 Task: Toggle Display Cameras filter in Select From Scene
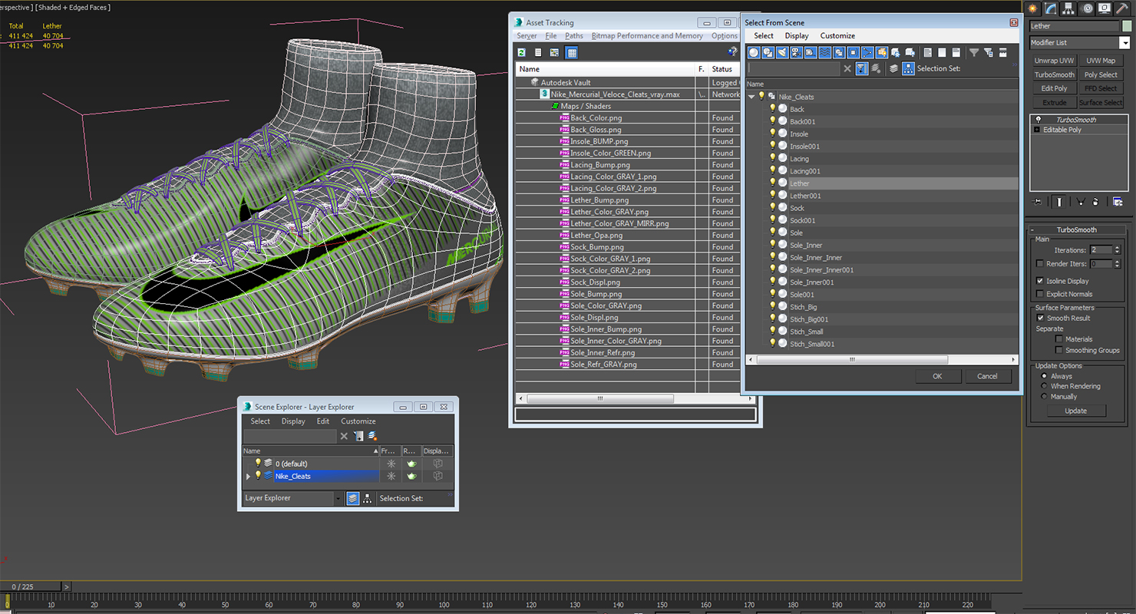coord(796,52)
